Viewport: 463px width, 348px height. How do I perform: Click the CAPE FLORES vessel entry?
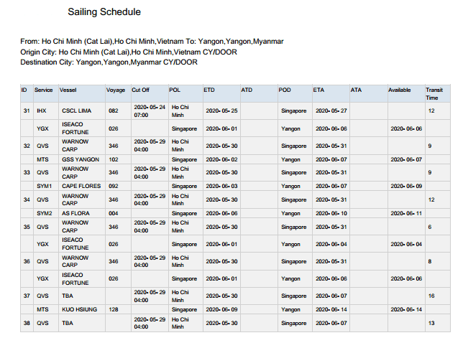[80, 186]
